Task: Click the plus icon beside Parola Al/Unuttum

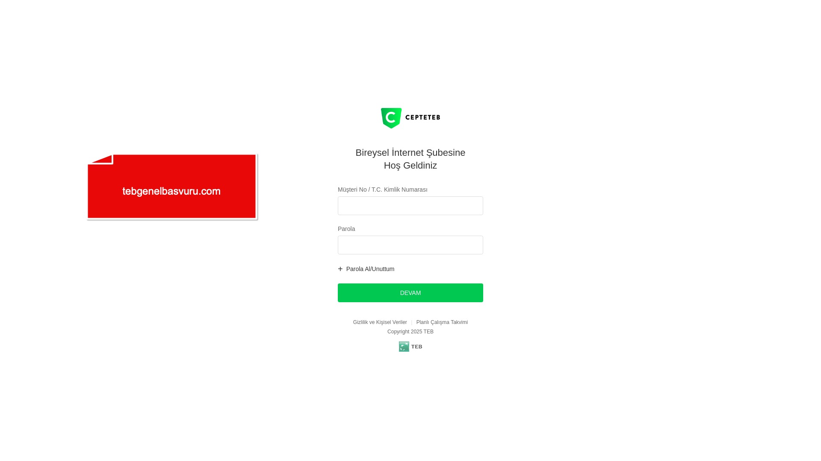Action: click(x=340, y=269)
